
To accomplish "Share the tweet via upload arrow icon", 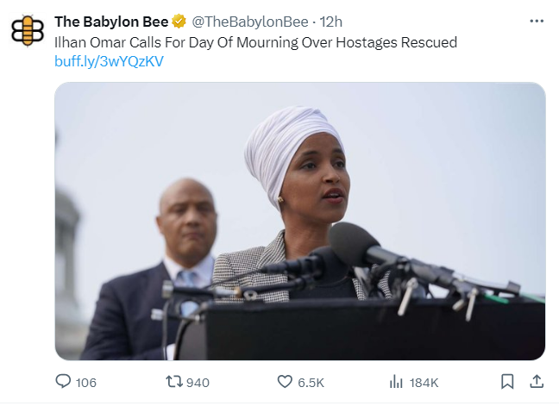I will coord(537,381).
